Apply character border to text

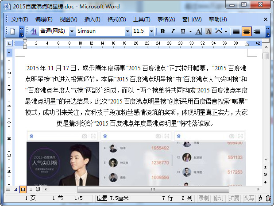click(x=198, y=31)
